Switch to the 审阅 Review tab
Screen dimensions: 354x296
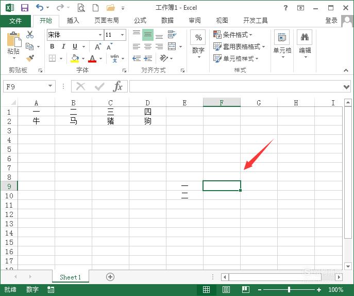pyautogui.click(x=195, y=21)
